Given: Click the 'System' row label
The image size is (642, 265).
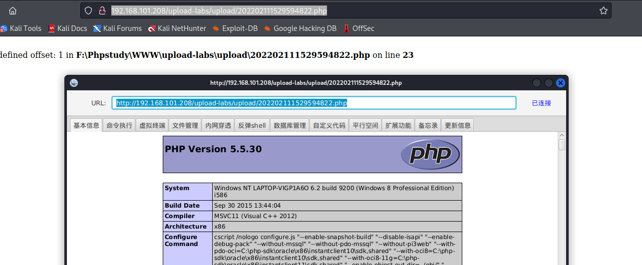Looking at the screenshot, I should click(177, 188).
